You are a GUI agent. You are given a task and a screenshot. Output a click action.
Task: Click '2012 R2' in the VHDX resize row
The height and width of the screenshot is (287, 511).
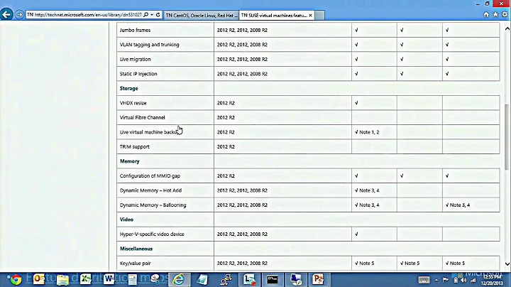226,103
